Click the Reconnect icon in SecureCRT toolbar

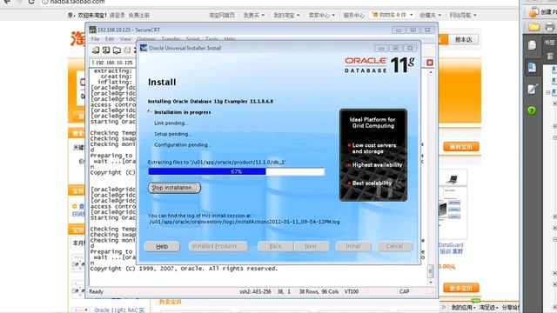pos(127,50)
